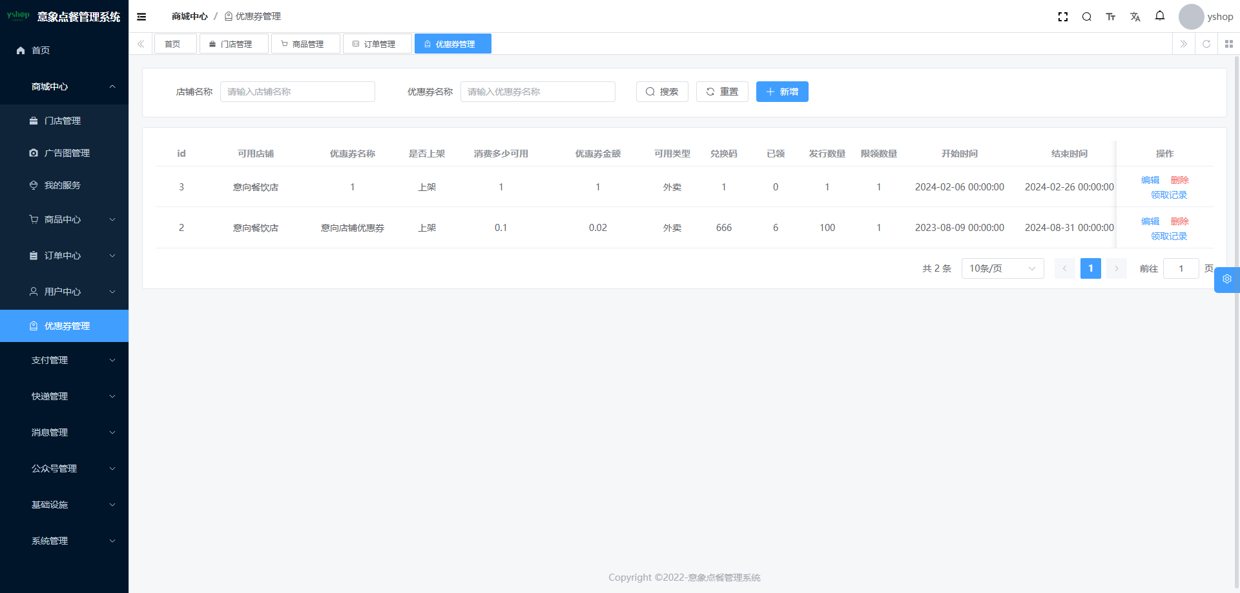Delete the coupon row with id 3
1240x593 pixels.
tap(1180, 180)
